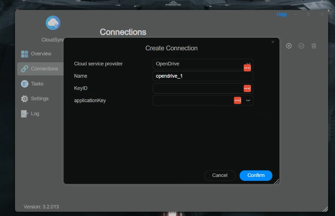Click password manager icon in KeyID field
The image size is (335, 216).
click(247, 88)
